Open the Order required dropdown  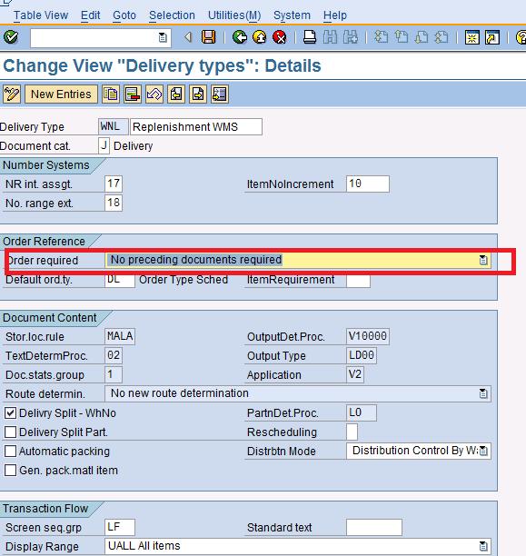coord(483,260)
